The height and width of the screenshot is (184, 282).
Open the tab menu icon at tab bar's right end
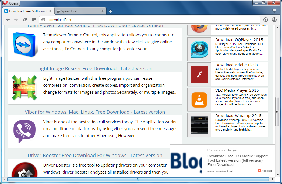point(274,11)
